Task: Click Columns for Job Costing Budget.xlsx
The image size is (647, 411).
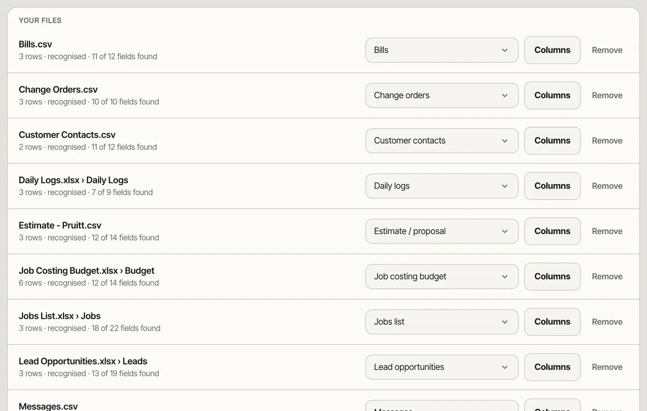Action: [x=552, y=276]
